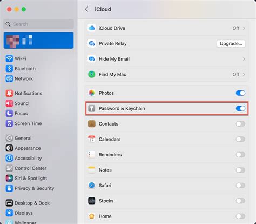Screen dimensions: 256x224
Task: Click the Contacts book icon
Action: pos(92,124)
